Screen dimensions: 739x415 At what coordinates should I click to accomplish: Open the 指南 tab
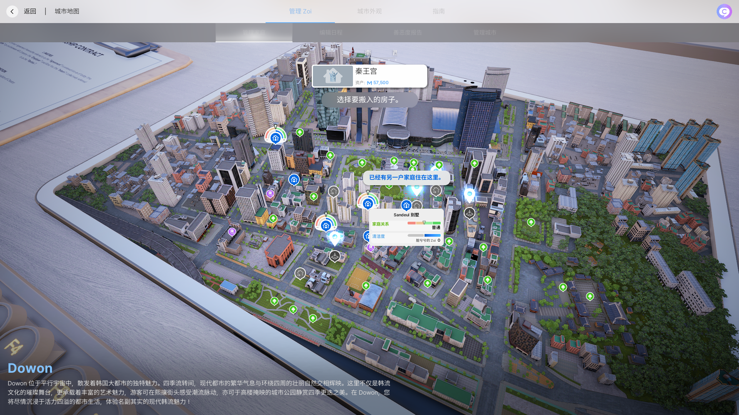(439, 12)
